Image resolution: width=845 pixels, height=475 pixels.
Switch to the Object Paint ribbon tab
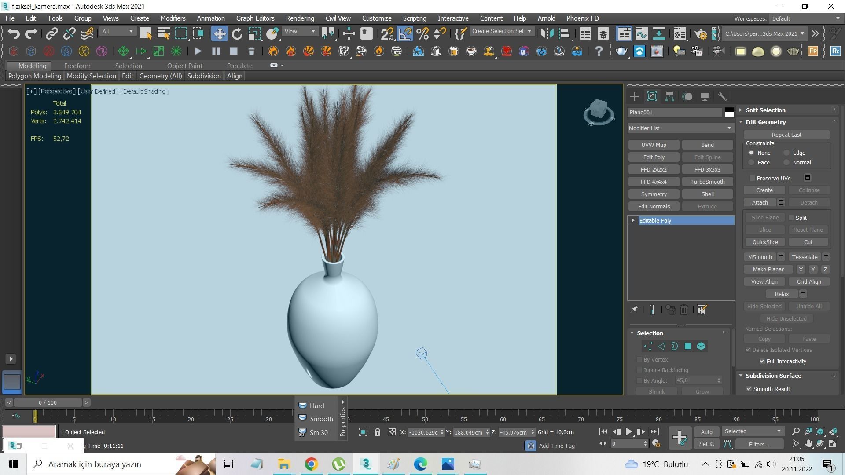[184, 66]
